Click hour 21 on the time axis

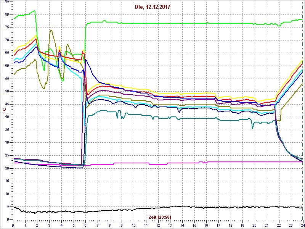tap(266, 225)
